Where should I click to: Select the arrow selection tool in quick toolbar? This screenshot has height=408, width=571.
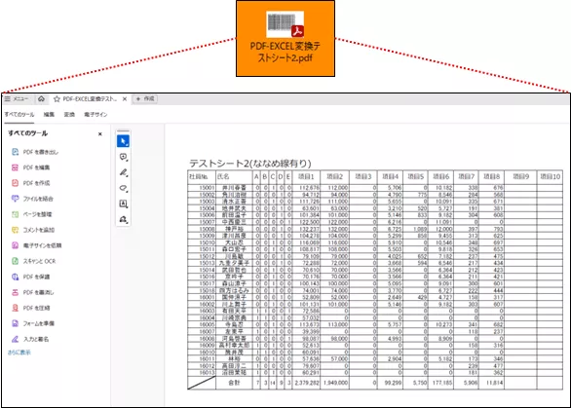[123, 141]
